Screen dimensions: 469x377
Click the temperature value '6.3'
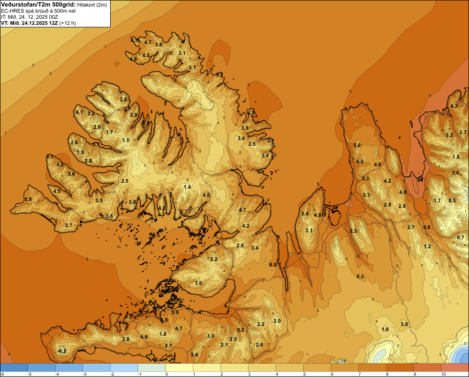tap(360, 276)
